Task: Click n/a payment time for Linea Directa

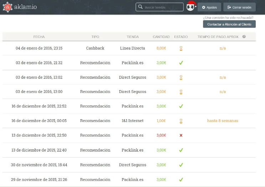Action: (223, 48)
